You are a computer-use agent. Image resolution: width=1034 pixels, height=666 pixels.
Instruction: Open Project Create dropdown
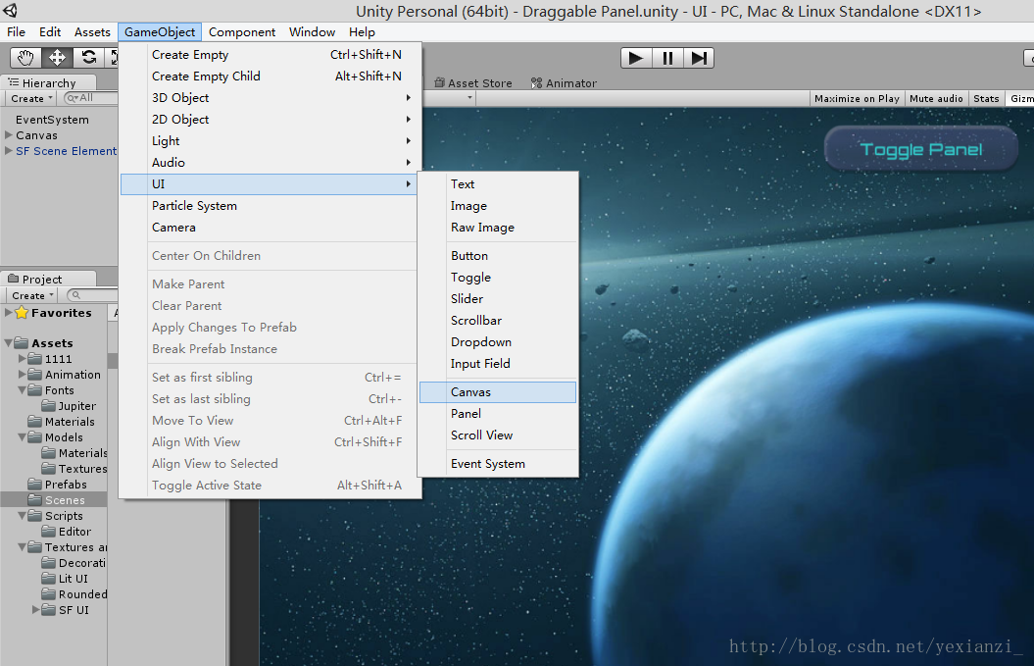(31, 295)
